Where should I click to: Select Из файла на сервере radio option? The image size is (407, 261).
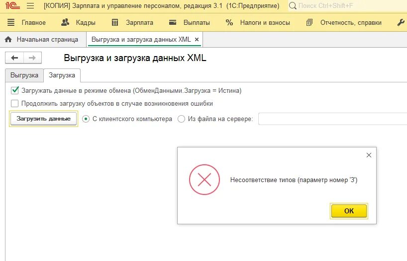(x=181, y=119)
